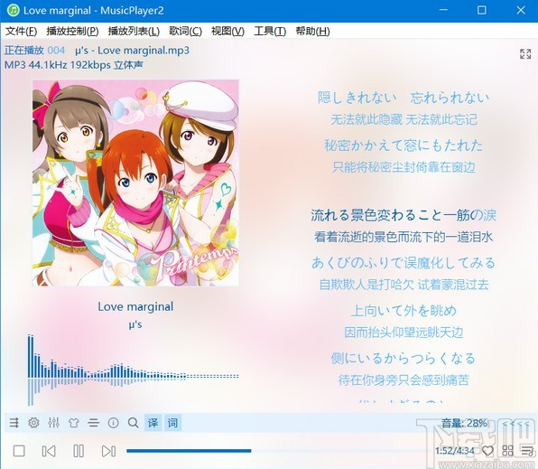Click now playing file name text
This screenshot has width=538, height=469.
(132, 51)
